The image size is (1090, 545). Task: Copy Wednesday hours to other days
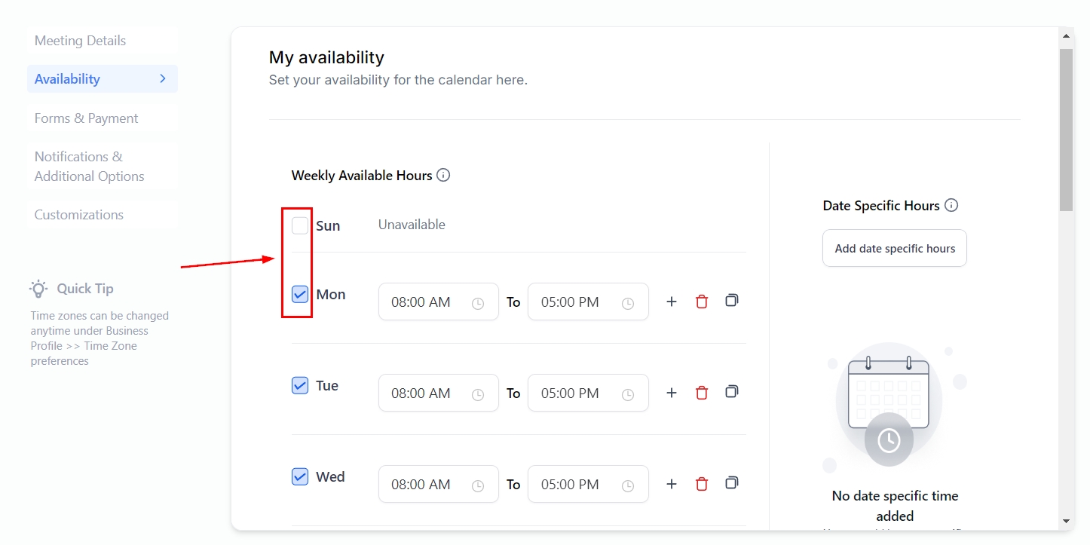pos(731,483)
